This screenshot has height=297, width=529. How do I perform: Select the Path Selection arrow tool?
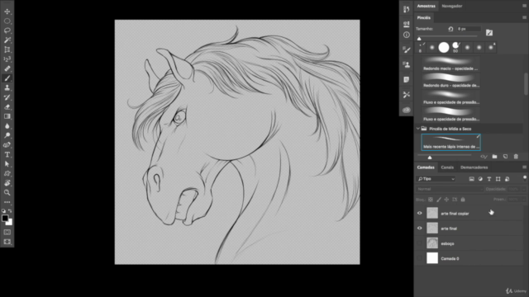(x=7, y=164)
